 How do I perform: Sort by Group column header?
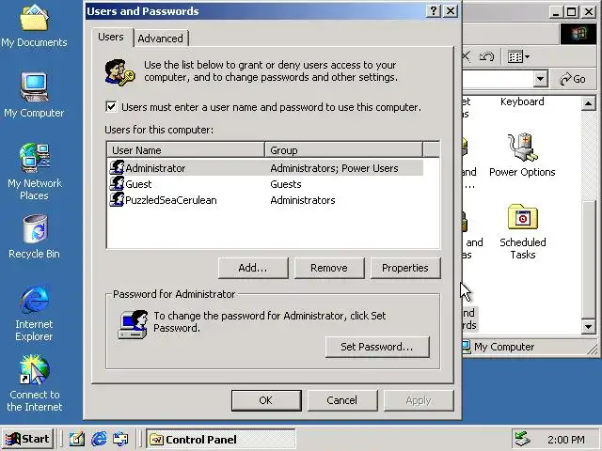click(x=343, y=150)
